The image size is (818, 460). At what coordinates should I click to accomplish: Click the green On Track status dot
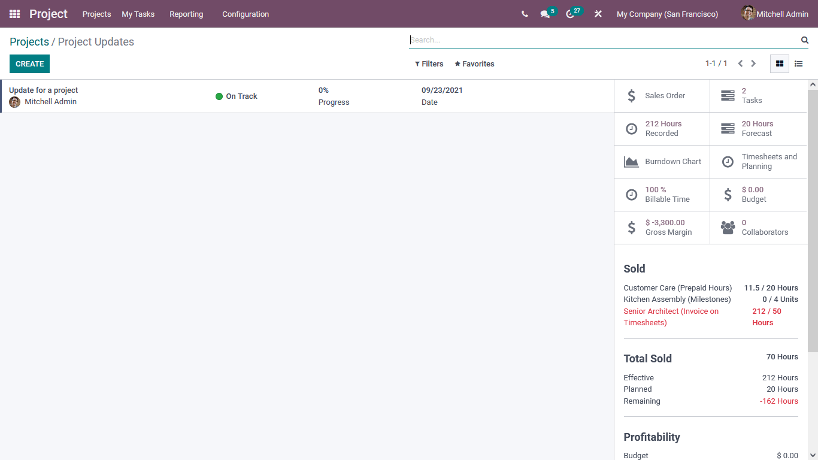(x=219, y=96)
